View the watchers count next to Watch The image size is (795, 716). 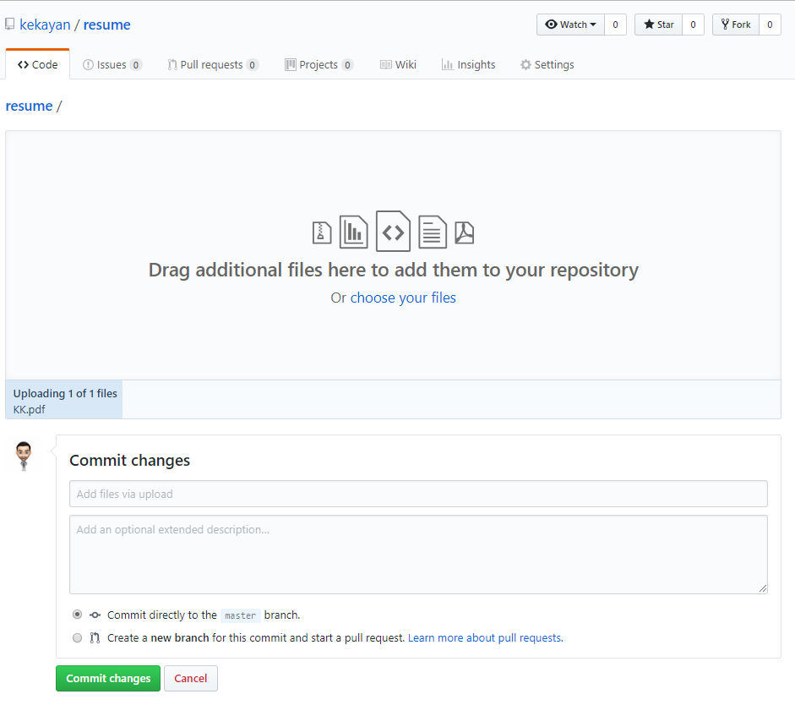616,25
